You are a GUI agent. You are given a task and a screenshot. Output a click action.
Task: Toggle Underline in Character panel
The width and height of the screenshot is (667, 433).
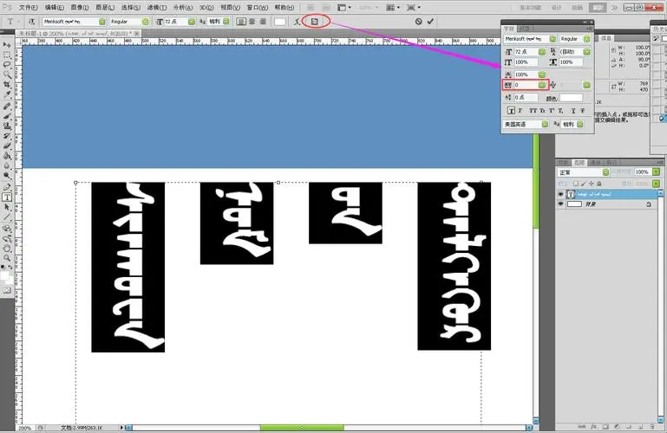coord(573,110)
